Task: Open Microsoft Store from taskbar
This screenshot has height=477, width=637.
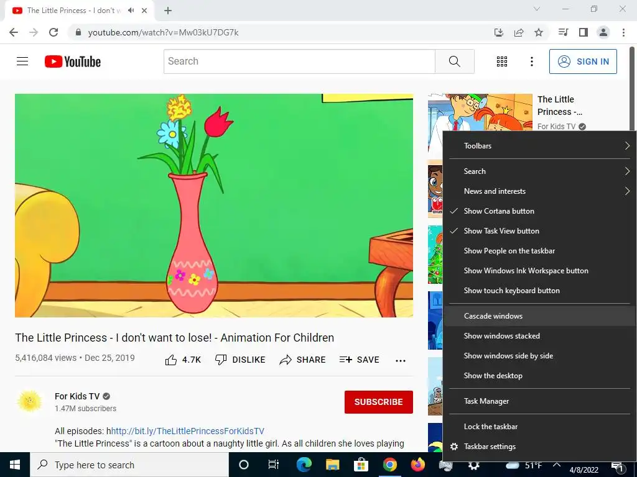Action: click(x=361, y=465)
